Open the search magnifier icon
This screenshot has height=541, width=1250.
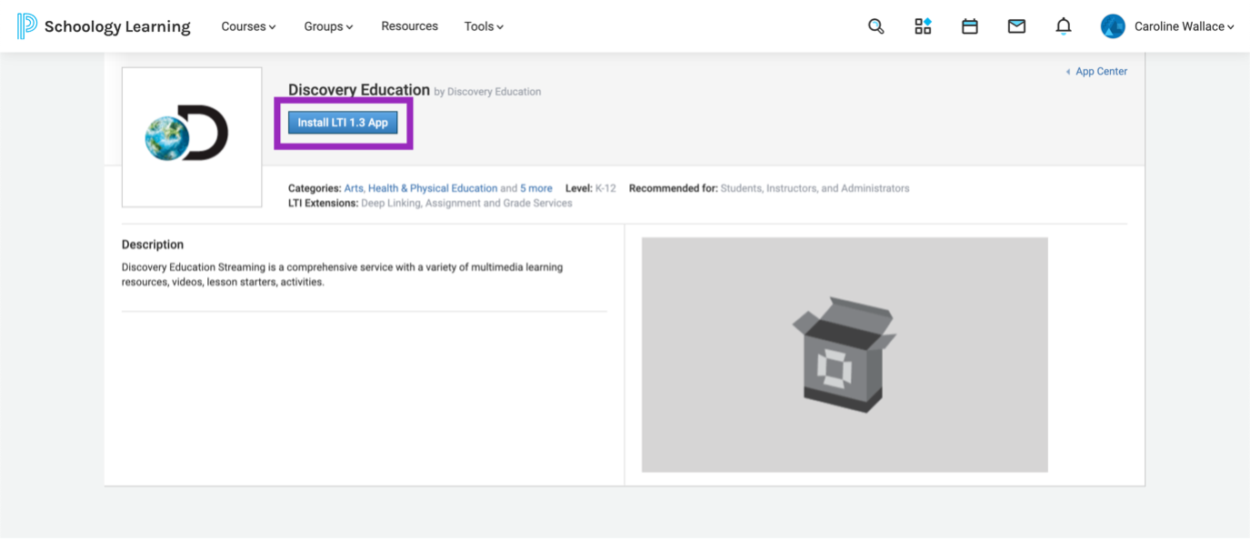[875, 26]
